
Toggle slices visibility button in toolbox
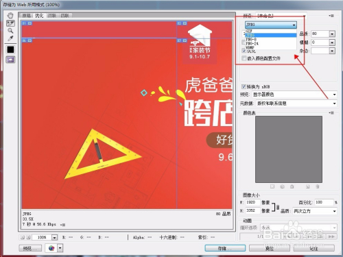click(10, 60)
